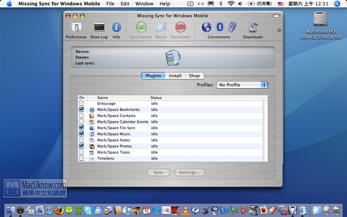Enable the Entourage plugin checkbox

pos(81,104)
